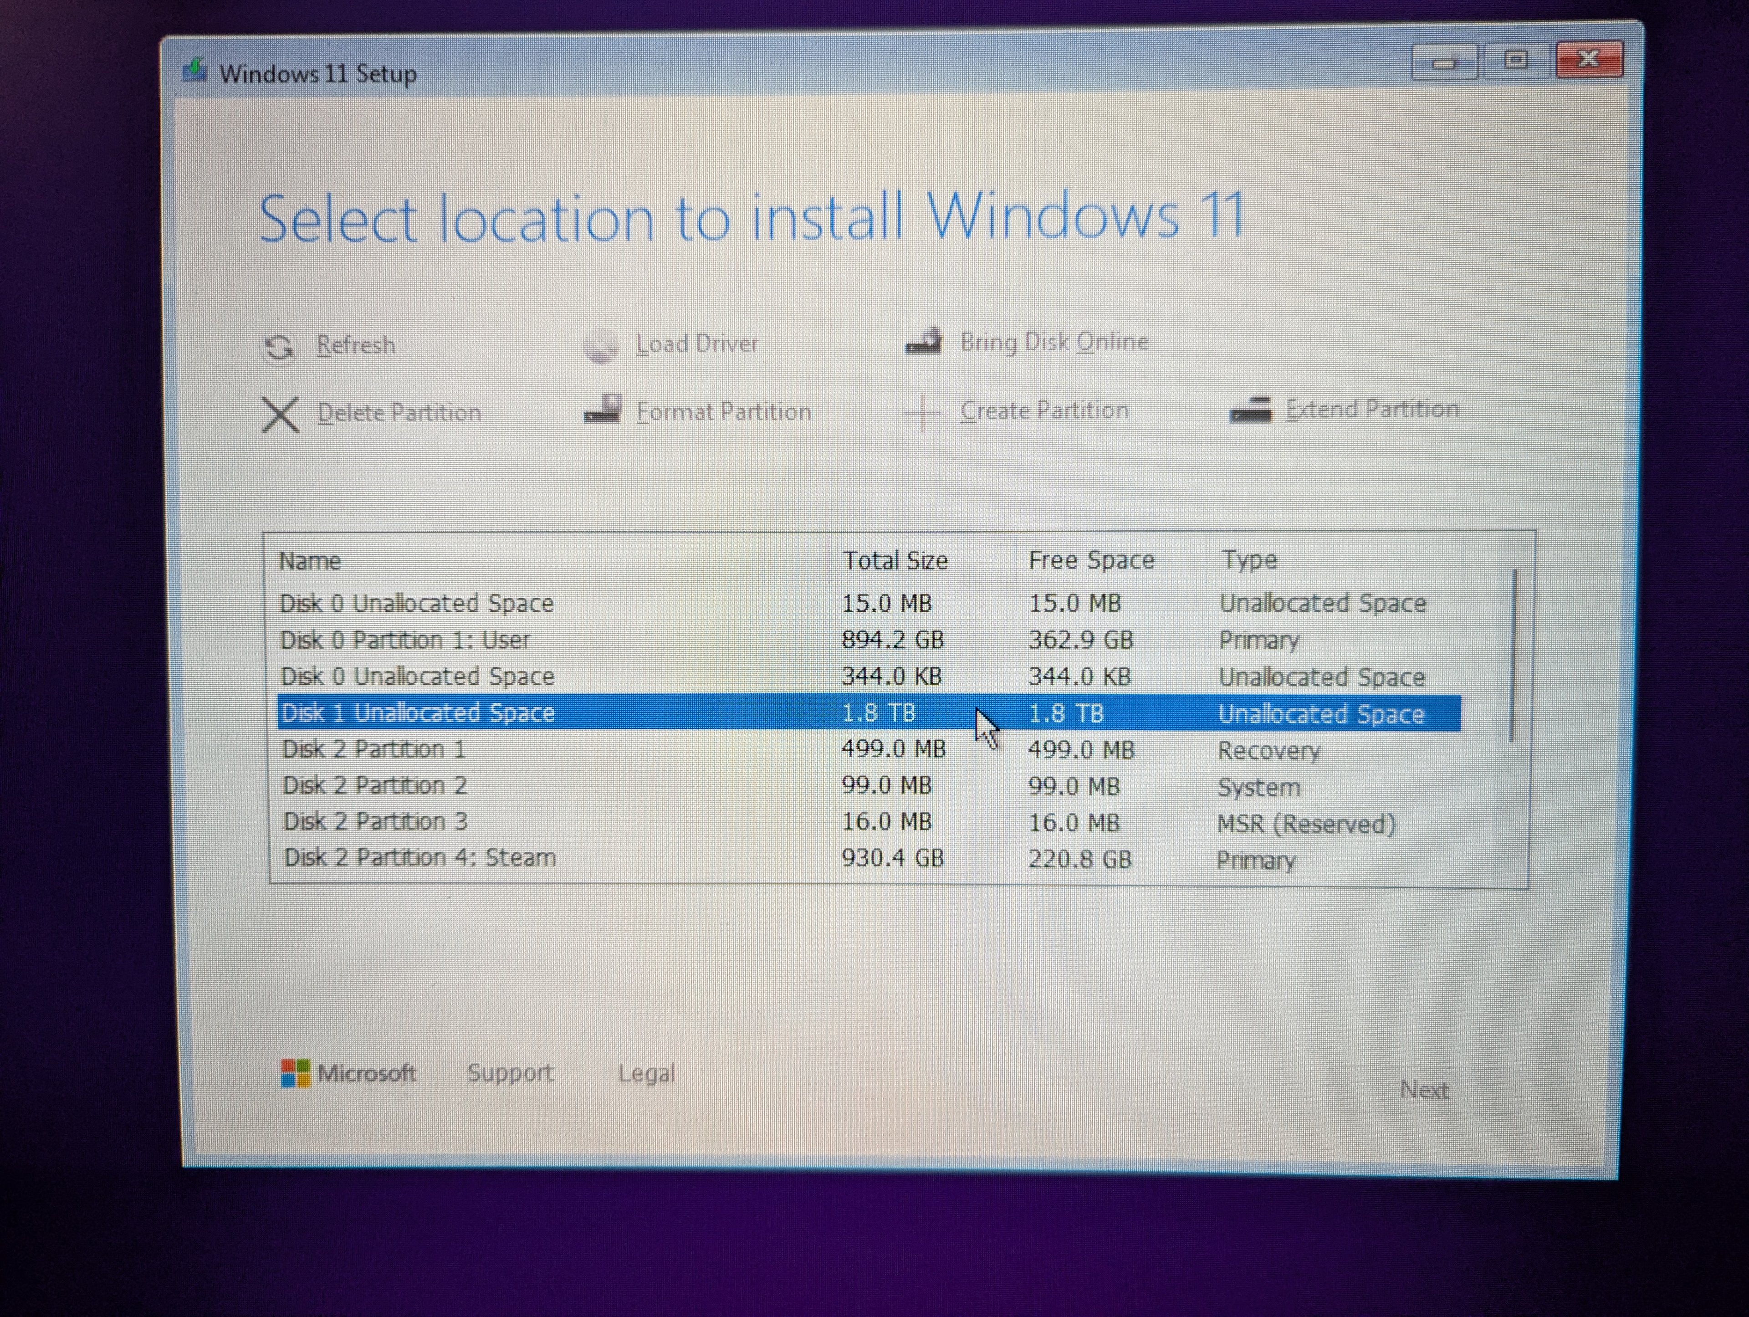The height and width of the screenshot is (1317, 1749).
Task: Click the Total Size column header
Action: [x=894, y=561]
